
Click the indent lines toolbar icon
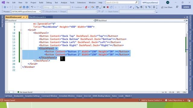pyautogui.click(x=146, y=7)
